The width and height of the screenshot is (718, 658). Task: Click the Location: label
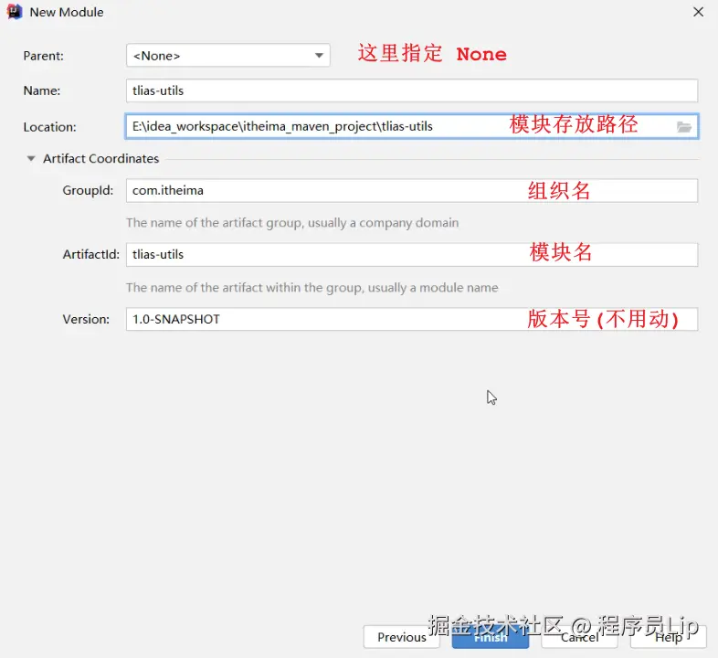point(49,127)
